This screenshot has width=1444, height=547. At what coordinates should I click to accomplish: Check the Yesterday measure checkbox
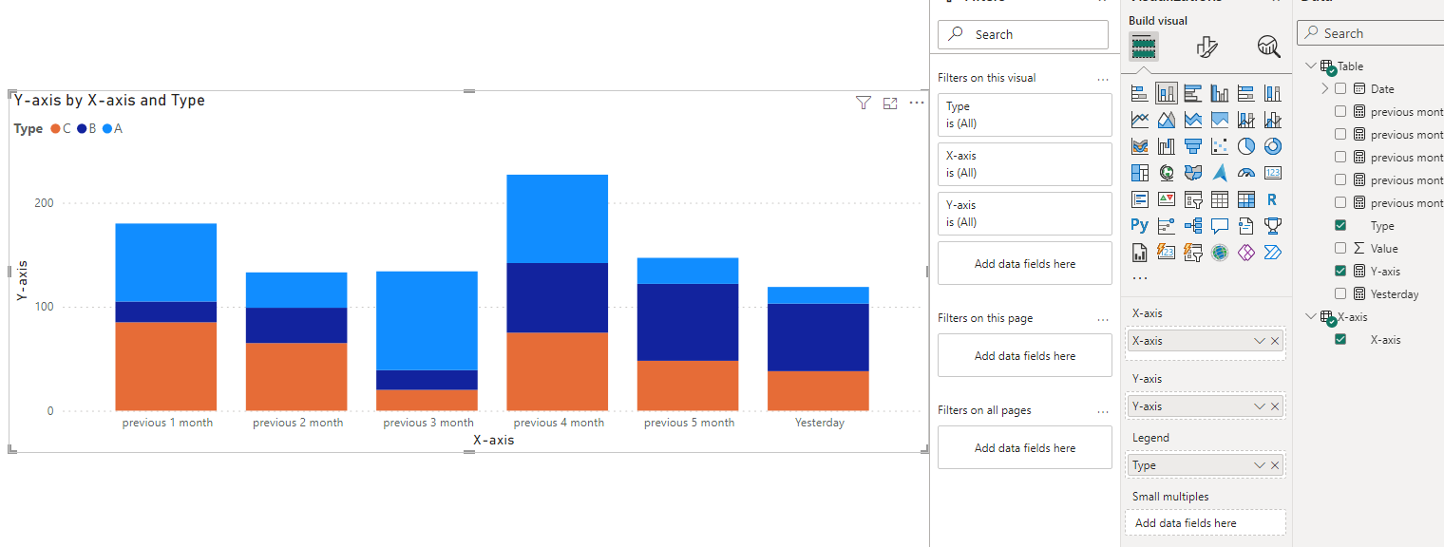1340,293
